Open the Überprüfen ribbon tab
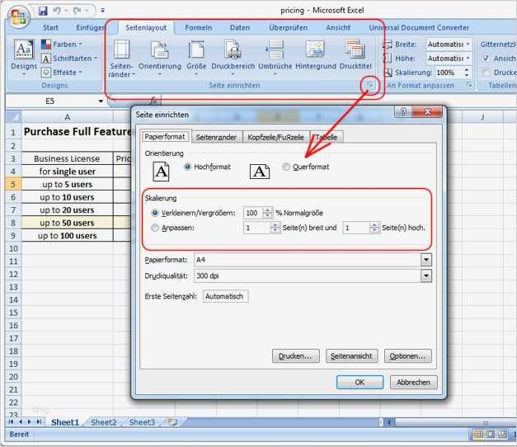The height and width of the screenshot is (447, 517). [x=288, y=28]
